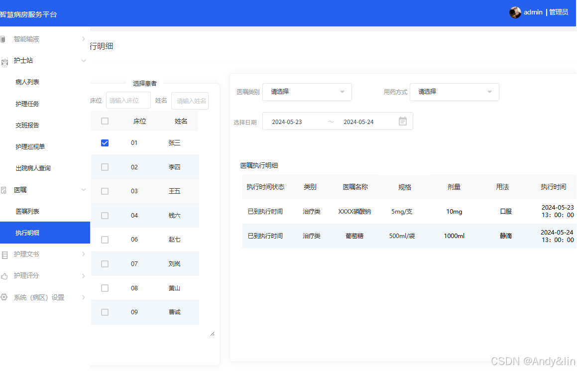Click the 床位 column header in patient table
The height and width of the screenshot is (371, 577).
pos(140,121)
